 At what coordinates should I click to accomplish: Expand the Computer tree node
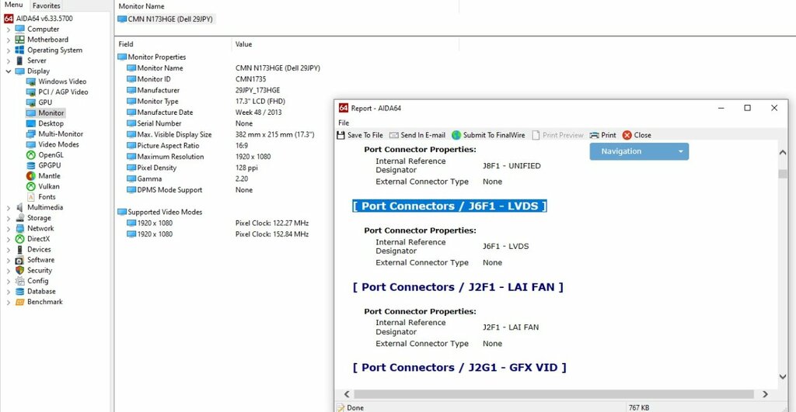coord(9,29)
